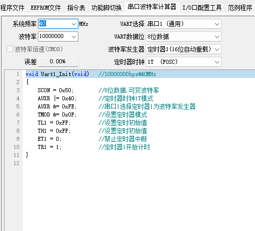Click the line TR1 = 1;
The height and width of the screenshot is (231, 255).
click(x=50, y=147)
